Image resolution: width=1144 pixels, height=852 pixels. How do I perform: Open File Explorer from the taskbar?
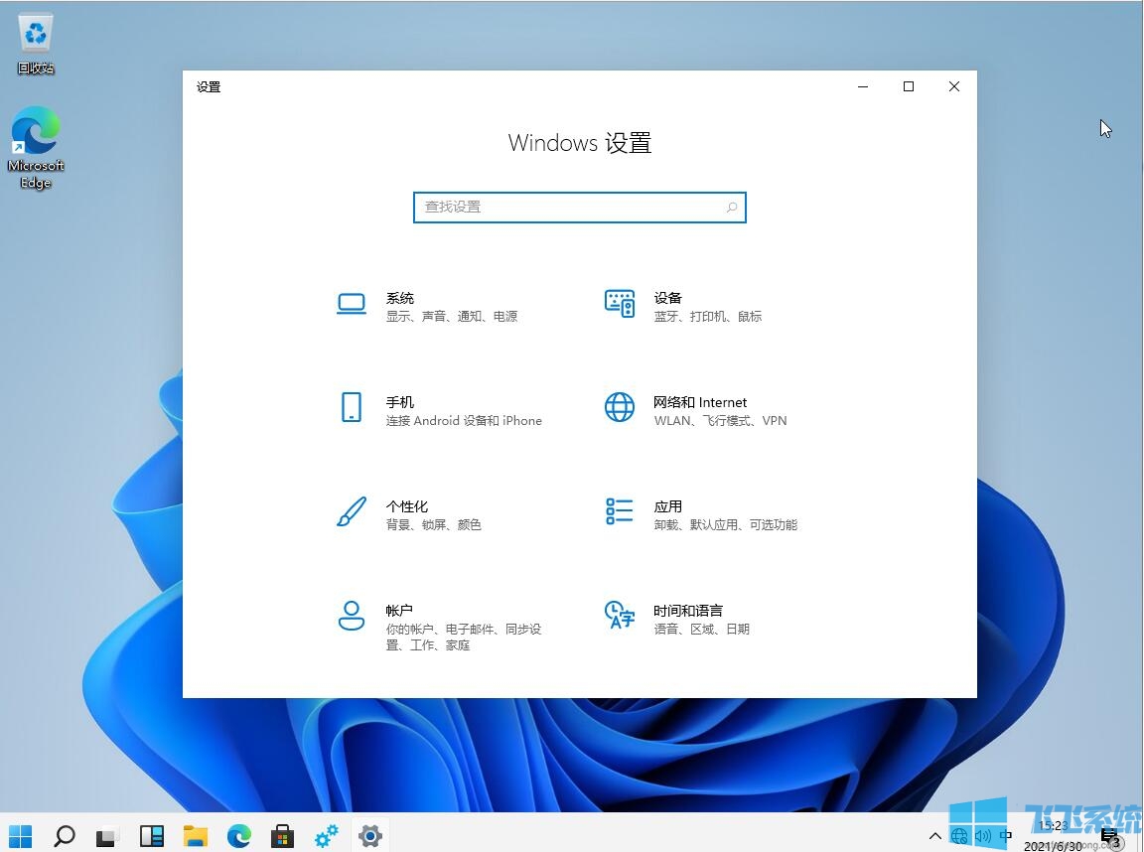click(195, 836)
